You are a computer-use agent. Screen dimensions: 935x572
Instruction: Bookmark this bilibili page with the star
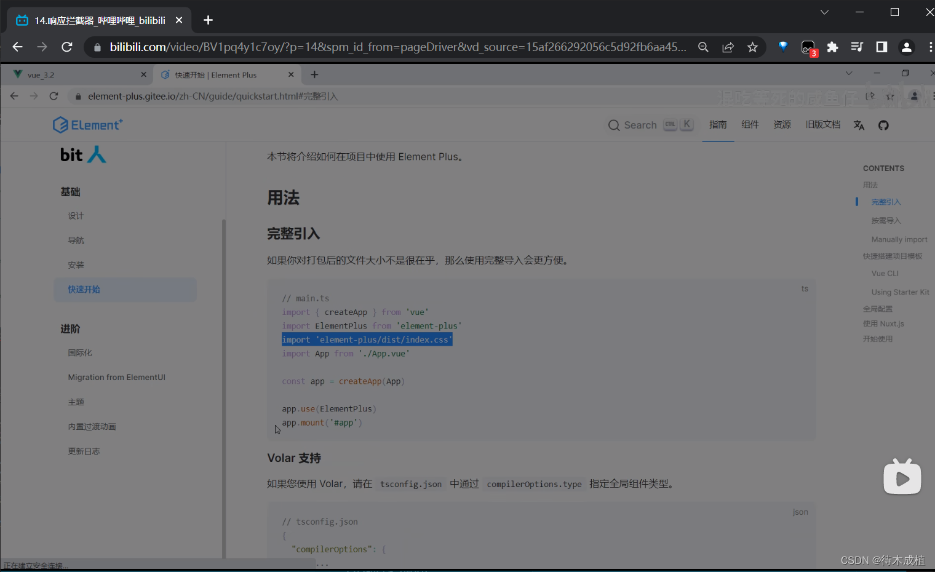[752, 47]
